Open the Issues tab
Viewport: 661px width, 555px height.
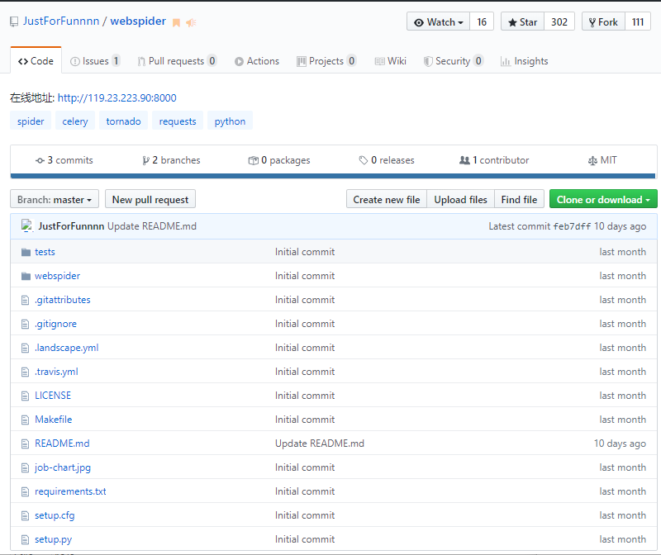point(95,61)
